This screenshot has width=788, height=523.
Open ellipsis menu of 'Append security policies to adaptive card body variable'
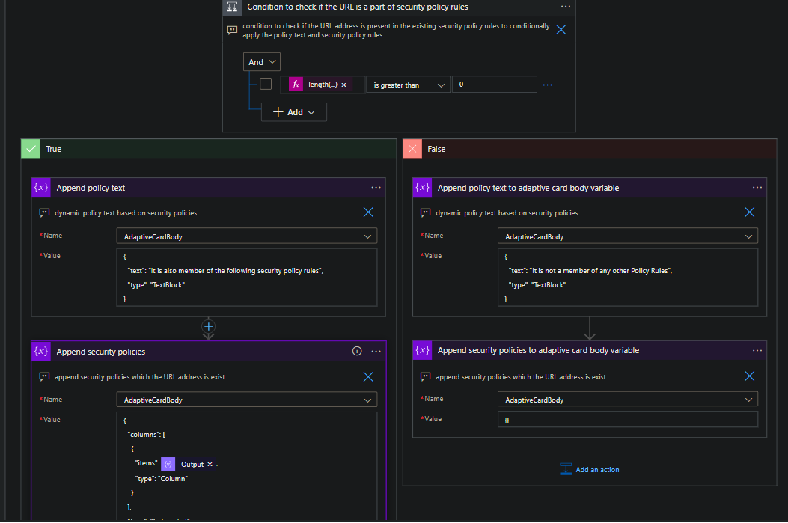point(757,350)
